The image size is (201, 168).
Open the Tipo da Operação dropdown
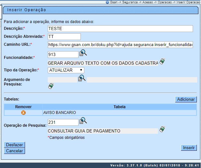[66, 70]
